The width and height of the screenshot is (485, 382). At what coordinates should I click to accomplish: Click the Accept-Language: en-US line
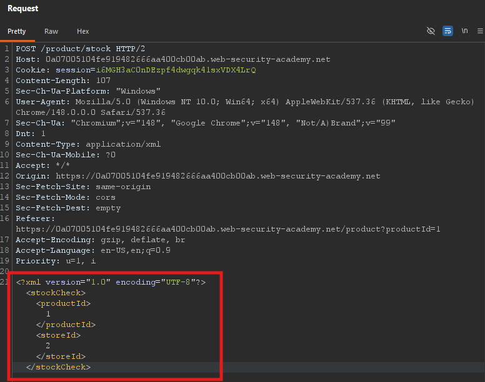93,250
